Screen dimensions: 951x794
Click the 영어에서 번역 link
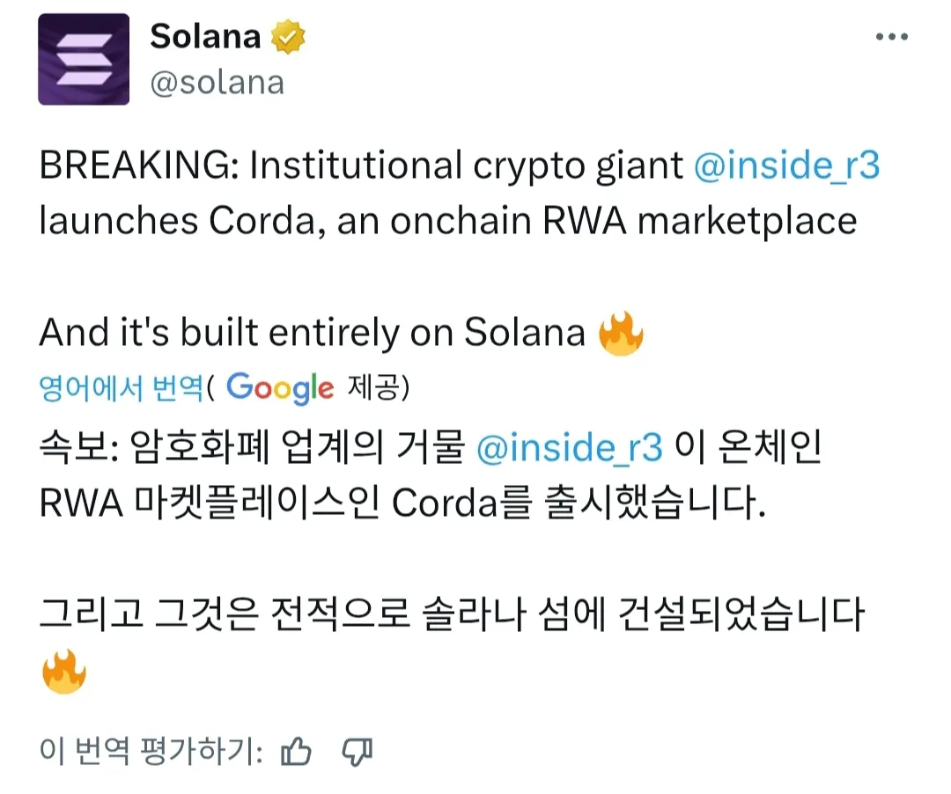pos(122,387)
